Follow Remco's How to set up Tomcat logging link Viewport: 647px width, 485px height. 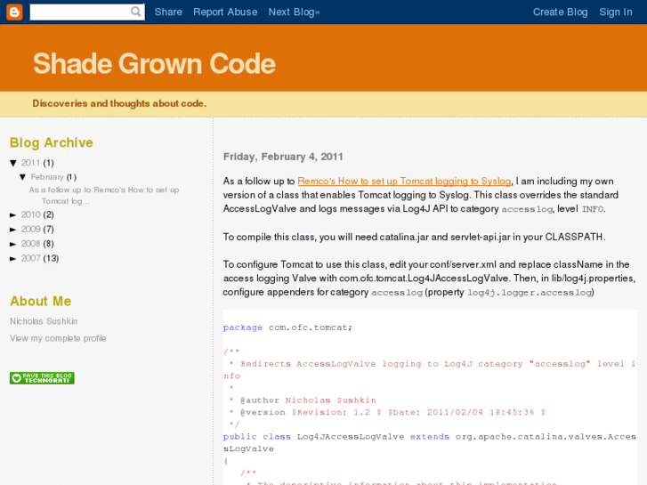click(x=404, y=182)
